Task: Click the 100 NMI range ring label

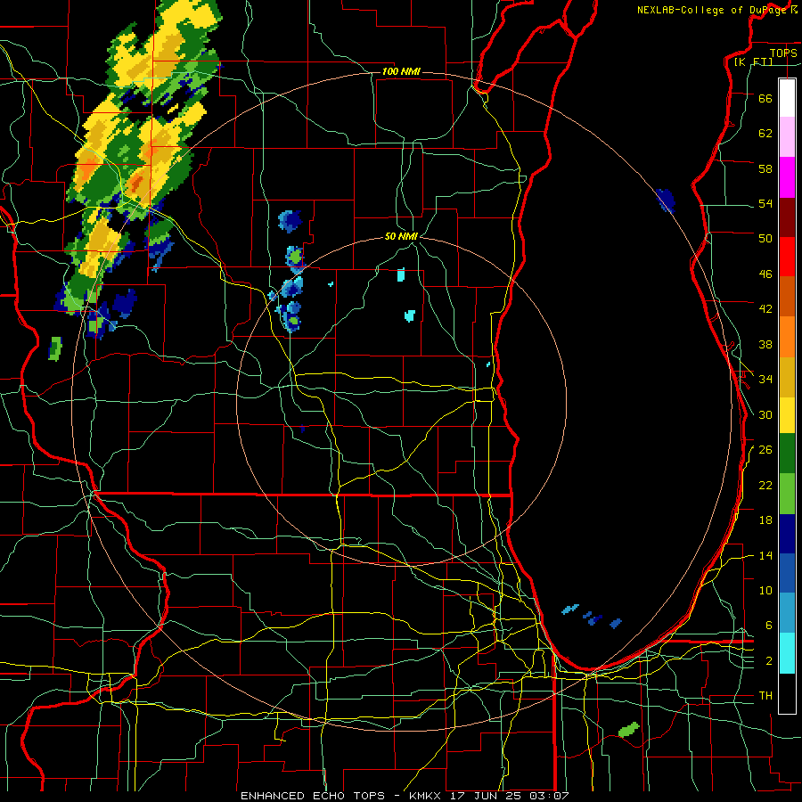Action: (x=401, y=71)
